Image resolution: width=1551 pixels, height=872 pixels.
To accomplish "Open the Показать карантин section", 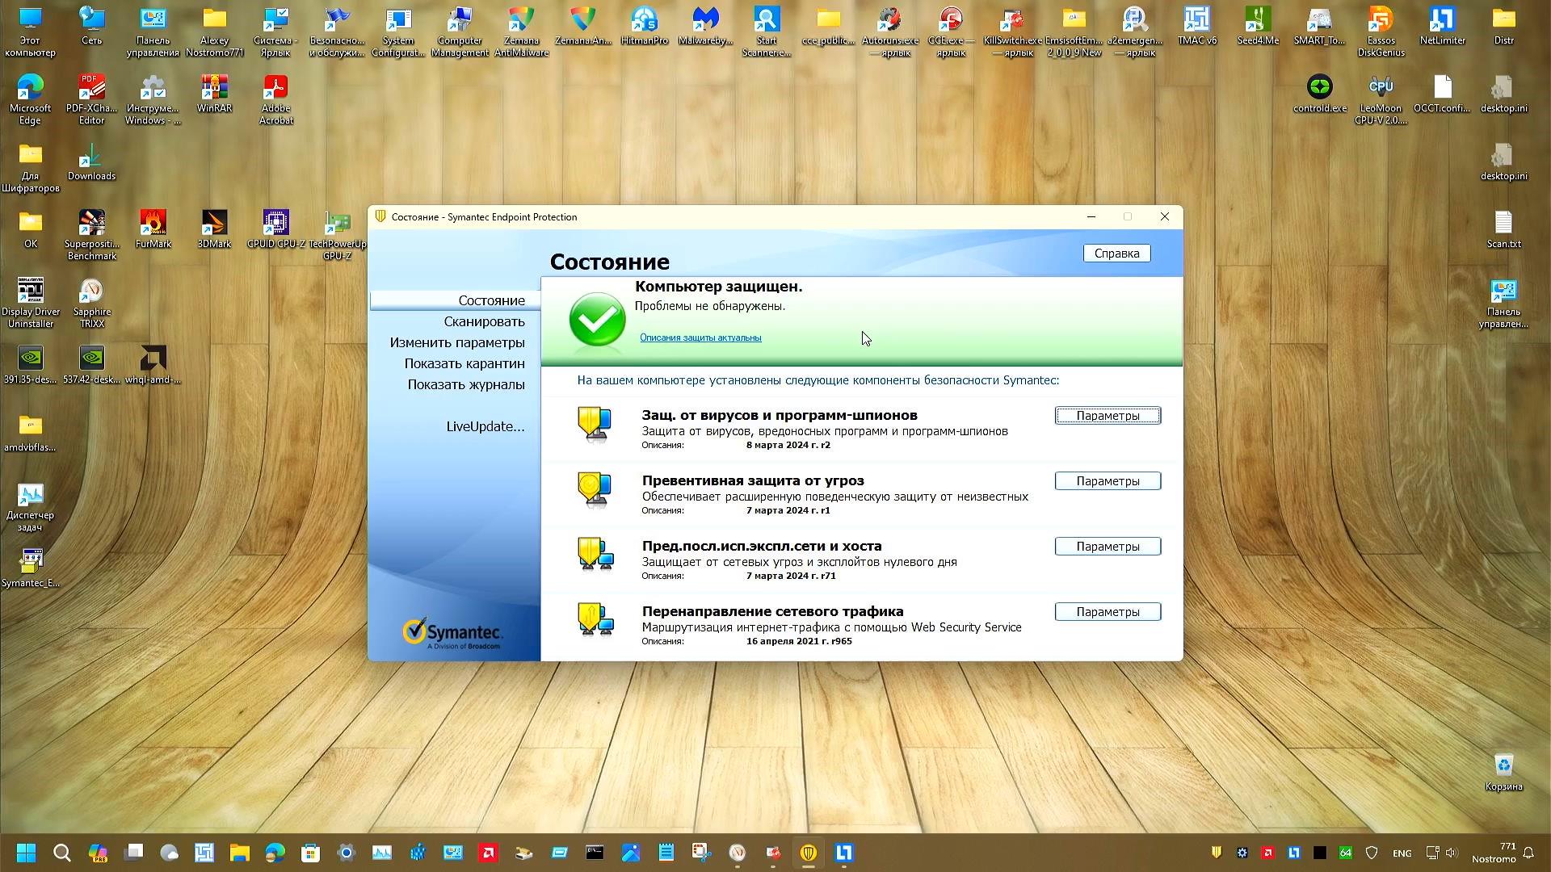I will [x=464, y=363].
